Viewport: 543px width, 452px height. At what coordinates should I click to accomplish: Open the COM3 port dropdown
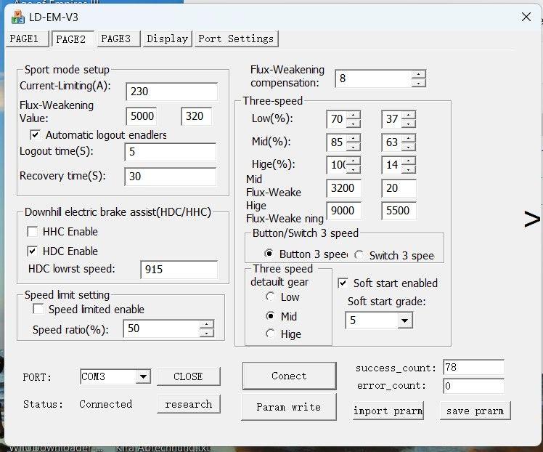[142, 376]
